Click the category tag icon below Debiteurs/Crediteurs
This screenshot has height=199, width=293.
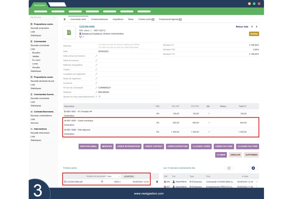[81, 37]
